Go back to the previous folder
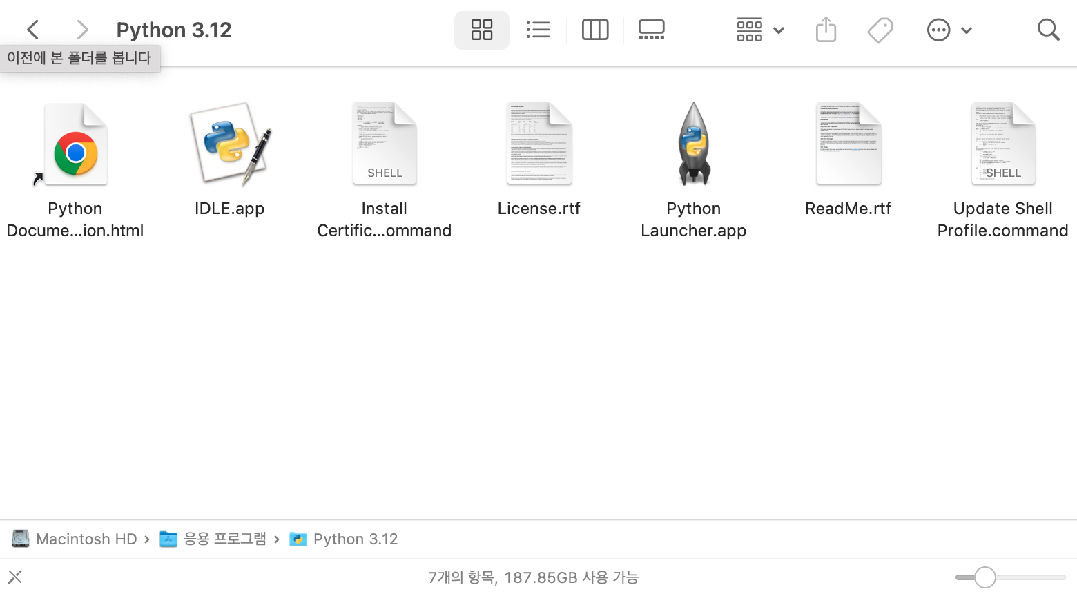The height and width of the screenshot is (594, 1077). [x=32, y=30]
